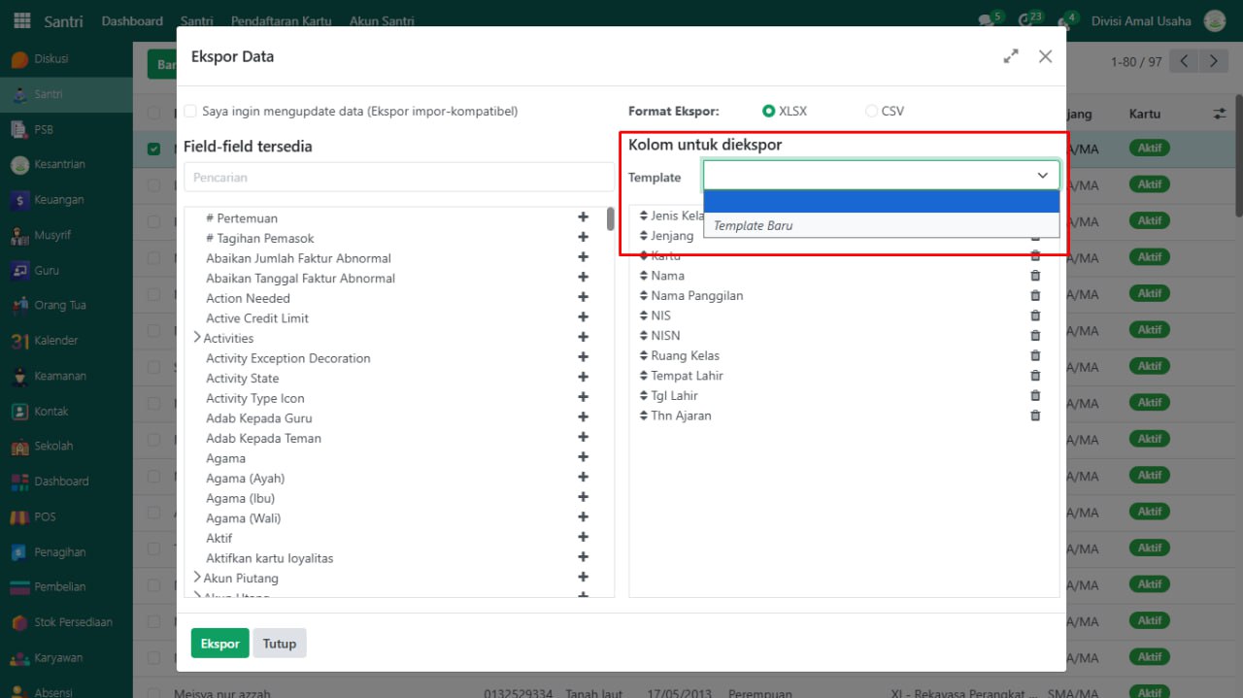Click the drag handle beside Nama Panggilan

(643, 296)
